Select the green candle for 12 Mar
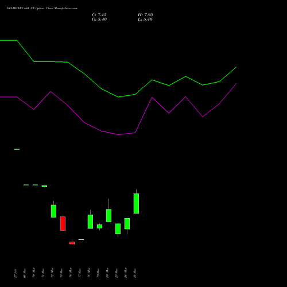Image resolution: width=287 pixels, height=287 pixels. [x=53, y=211]
